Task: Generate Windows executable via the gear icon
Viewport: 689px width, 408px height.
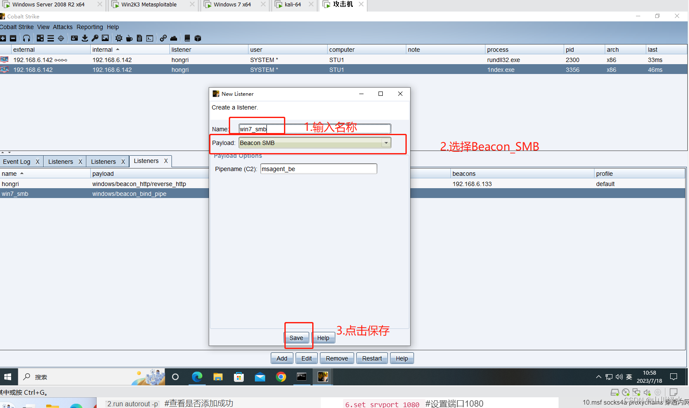Action: (119, 38)
